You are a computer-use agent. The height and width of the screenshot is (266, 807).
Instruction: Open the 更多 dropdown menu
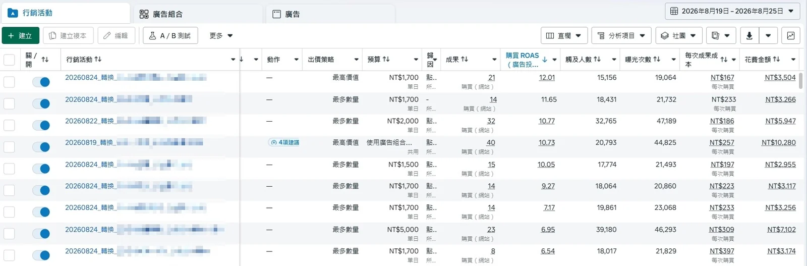[x=221, y=36]
